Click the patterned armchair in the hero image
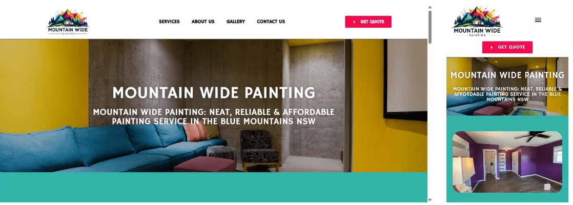Viewport: 573px width, 205px height. (259, 151)
